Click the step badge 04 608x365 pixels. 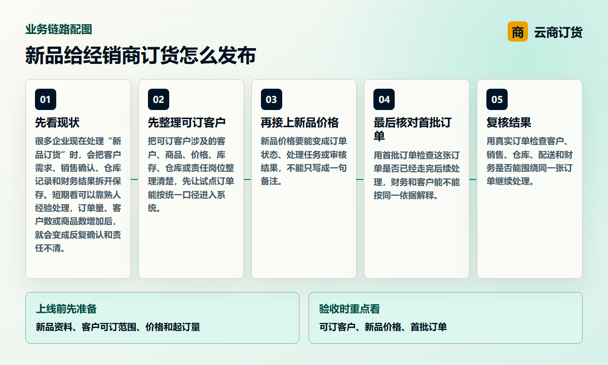[x=384, y=99]
